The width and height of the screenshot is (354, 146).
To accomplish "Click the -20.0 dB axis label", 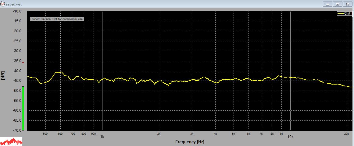I will 17,31.
